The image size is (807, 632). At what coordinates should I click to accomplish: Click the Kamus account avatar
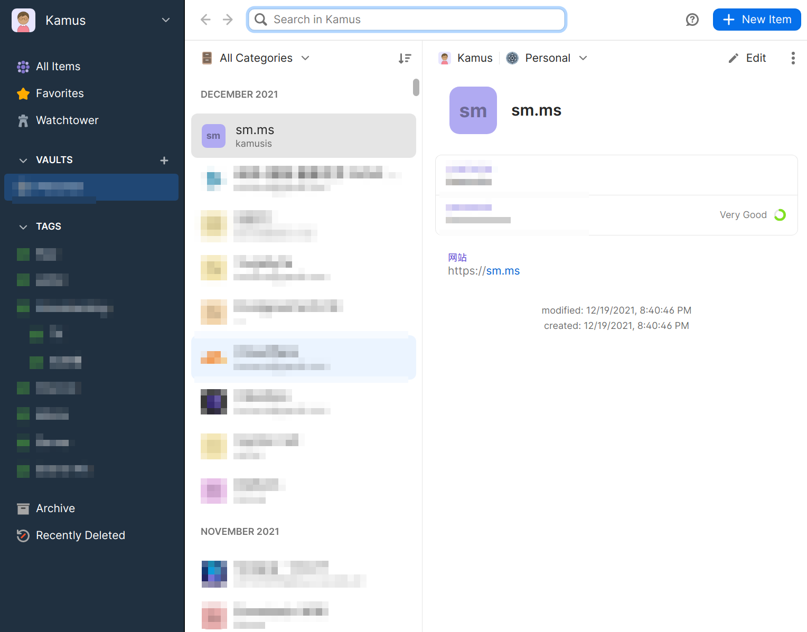pyautogui.click(x=23, y=21)
